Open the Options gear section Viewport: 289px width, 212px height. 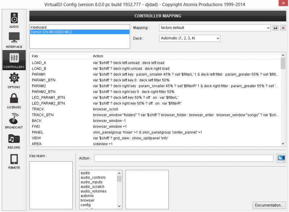14,80
